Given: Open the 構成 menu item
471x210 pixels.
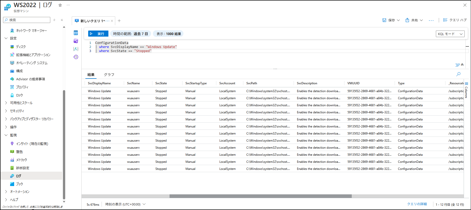Looking at the screenshot, I should 19,71.
